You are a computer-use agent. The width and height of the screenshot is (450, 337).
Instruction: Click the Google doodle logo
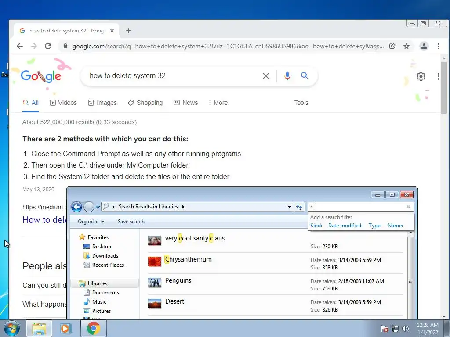tap(41, 76)
